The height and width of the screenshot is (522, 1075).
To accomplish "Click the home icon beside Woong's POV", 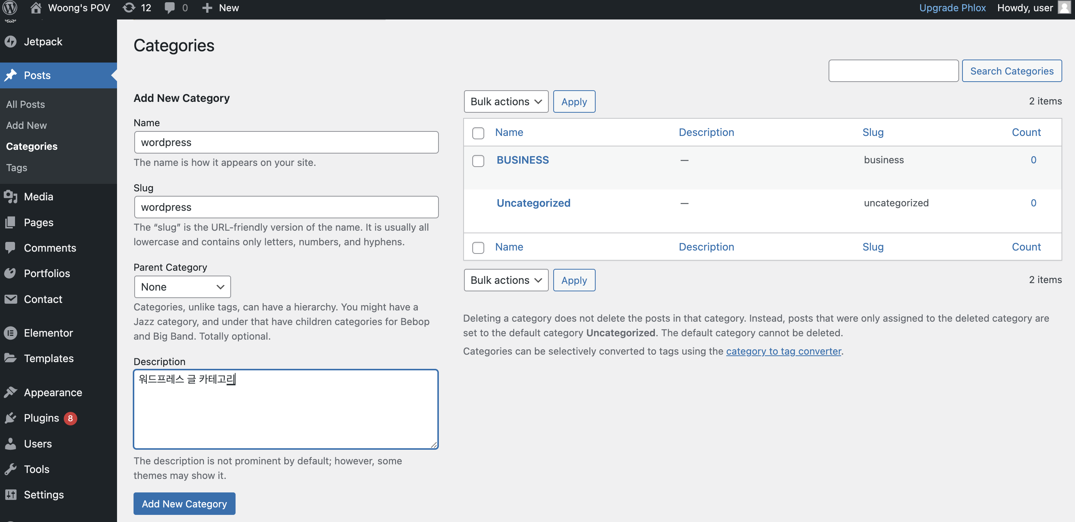I will point(36,8).
